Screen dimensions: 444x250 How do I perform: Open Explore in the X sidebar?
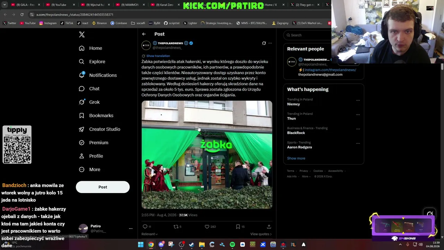92,61
